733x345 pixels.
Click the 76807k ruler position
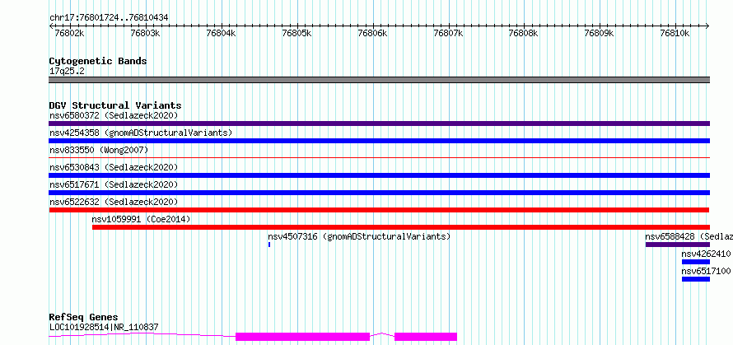click(x=448, y=34)
